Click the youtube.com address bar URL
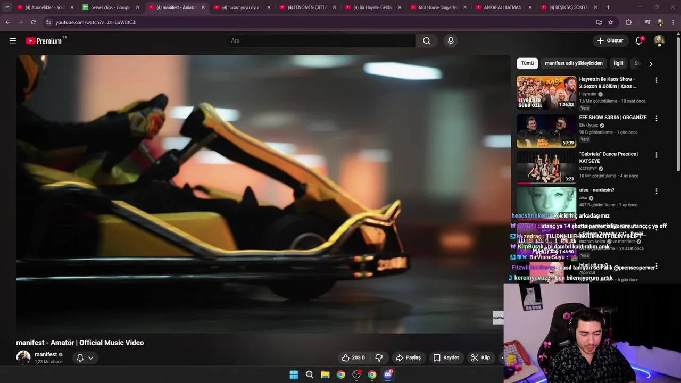 coord(96,22)
